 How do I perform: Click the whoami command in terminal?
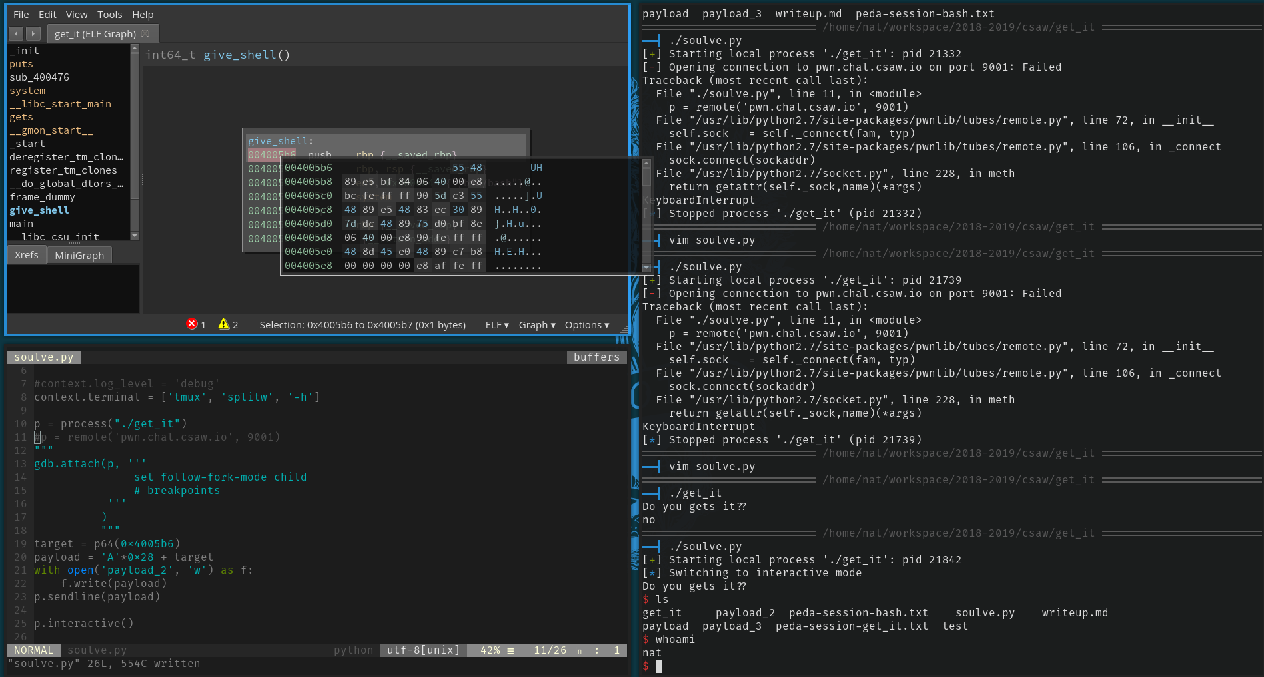point(675,640)
